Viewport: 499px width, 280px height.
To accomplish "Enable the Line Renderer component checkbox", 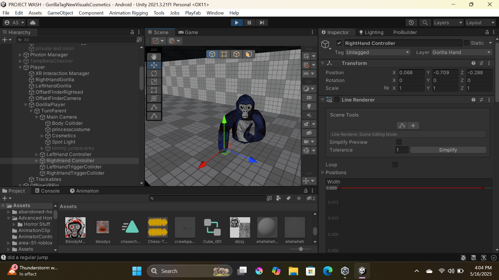I will point(337,100).
